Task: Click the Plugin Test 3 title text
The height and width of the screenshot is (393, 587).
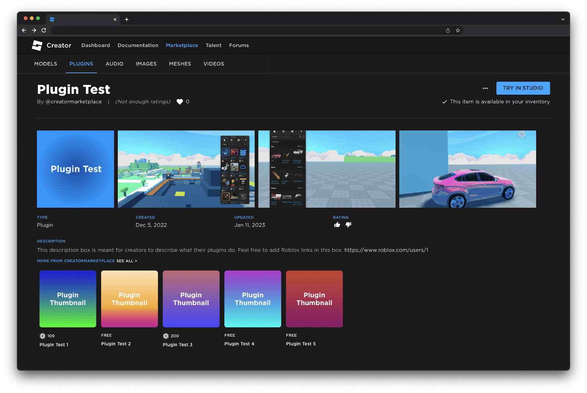Action: tap(178, 345)
